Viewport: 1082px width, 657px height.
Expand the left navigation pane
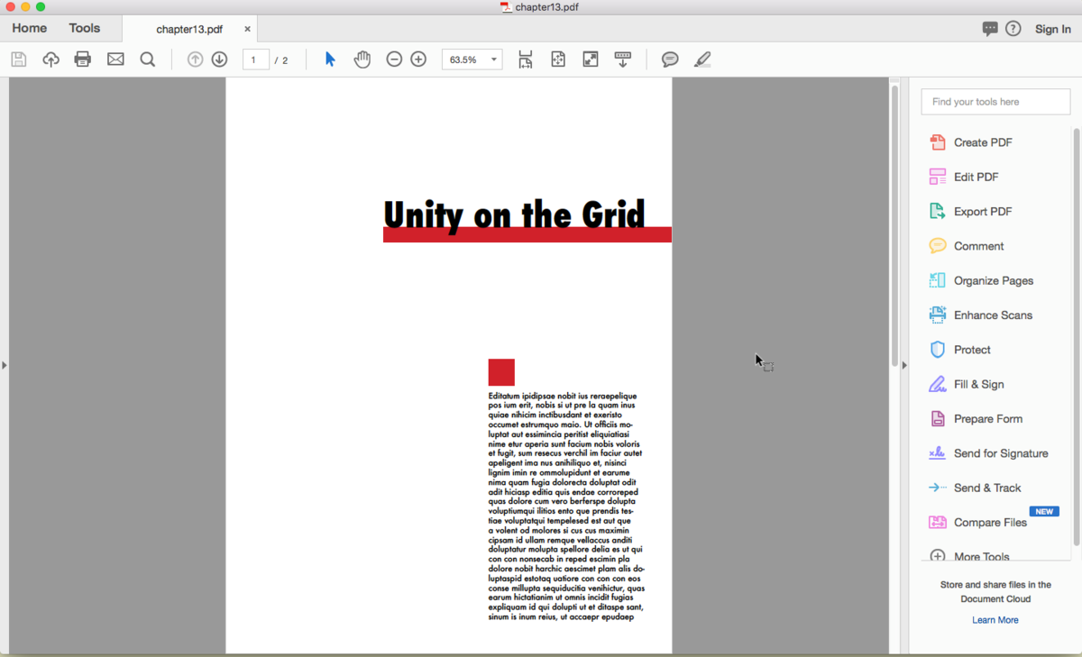pos(5,365)
